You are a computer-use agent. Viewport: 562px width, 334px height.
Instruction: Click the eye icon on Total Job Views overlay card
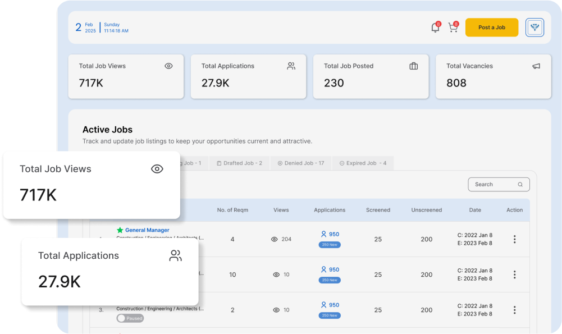(157, 169)
